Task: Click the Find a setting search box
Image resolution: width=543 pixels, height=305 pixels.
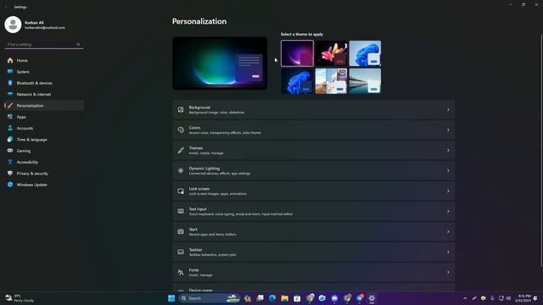Action: pos(43,45)
